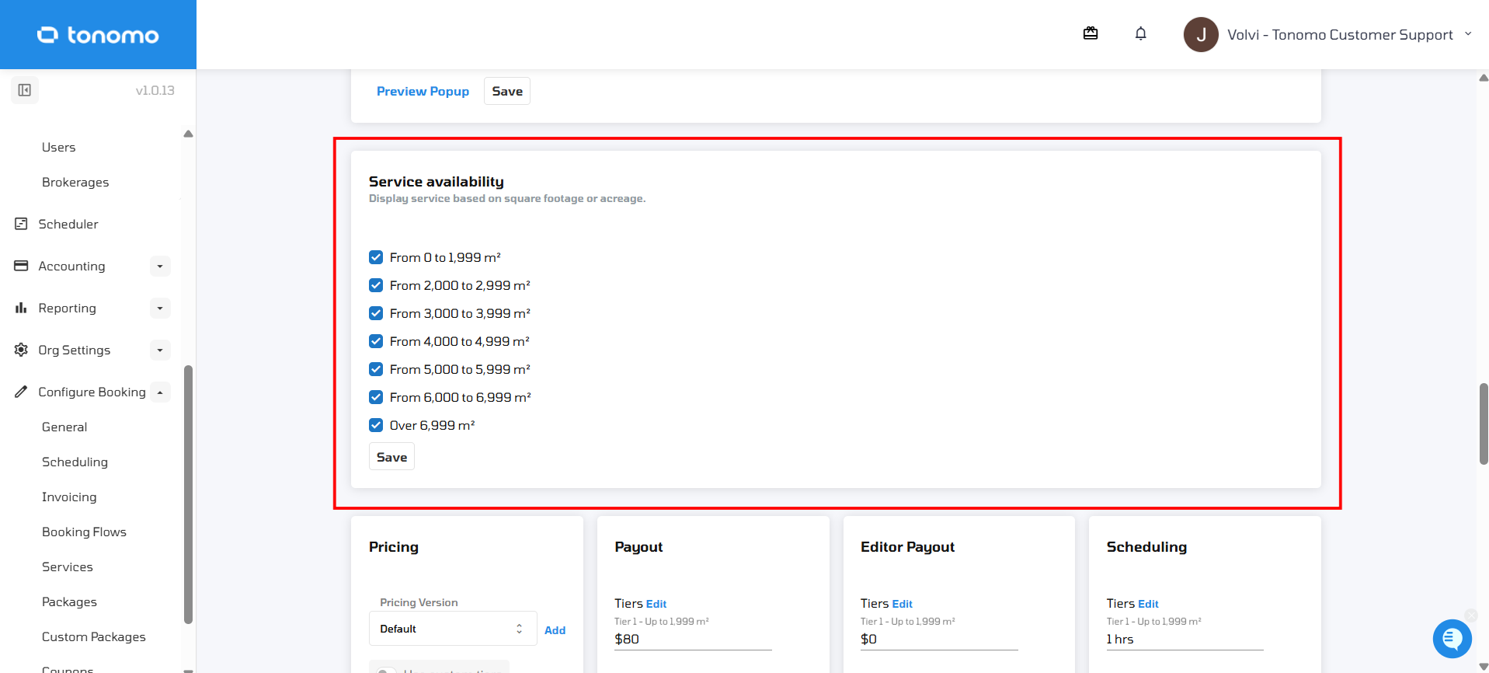Edit Editor Payout tiers

point(903,604)
